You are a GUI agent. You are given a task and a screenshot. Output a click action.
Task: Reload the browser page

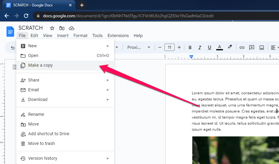(x=26, y=16)
